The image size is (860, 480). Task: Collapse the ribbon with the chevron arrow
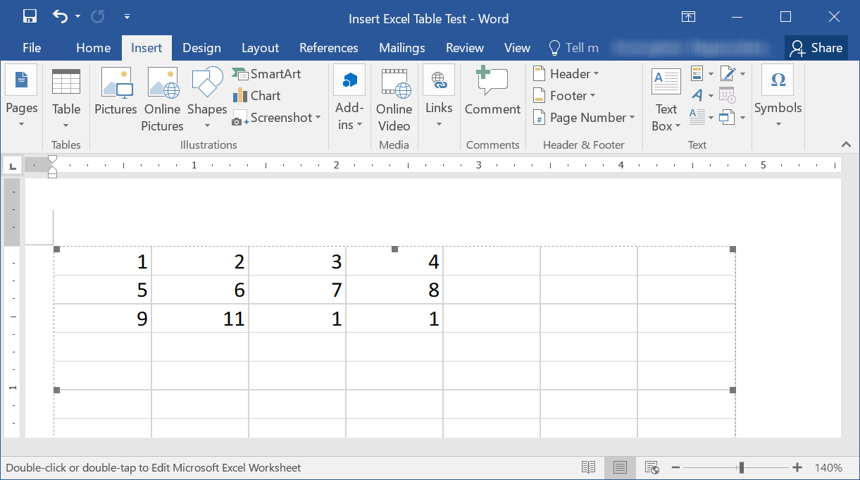tap(846, 144)
